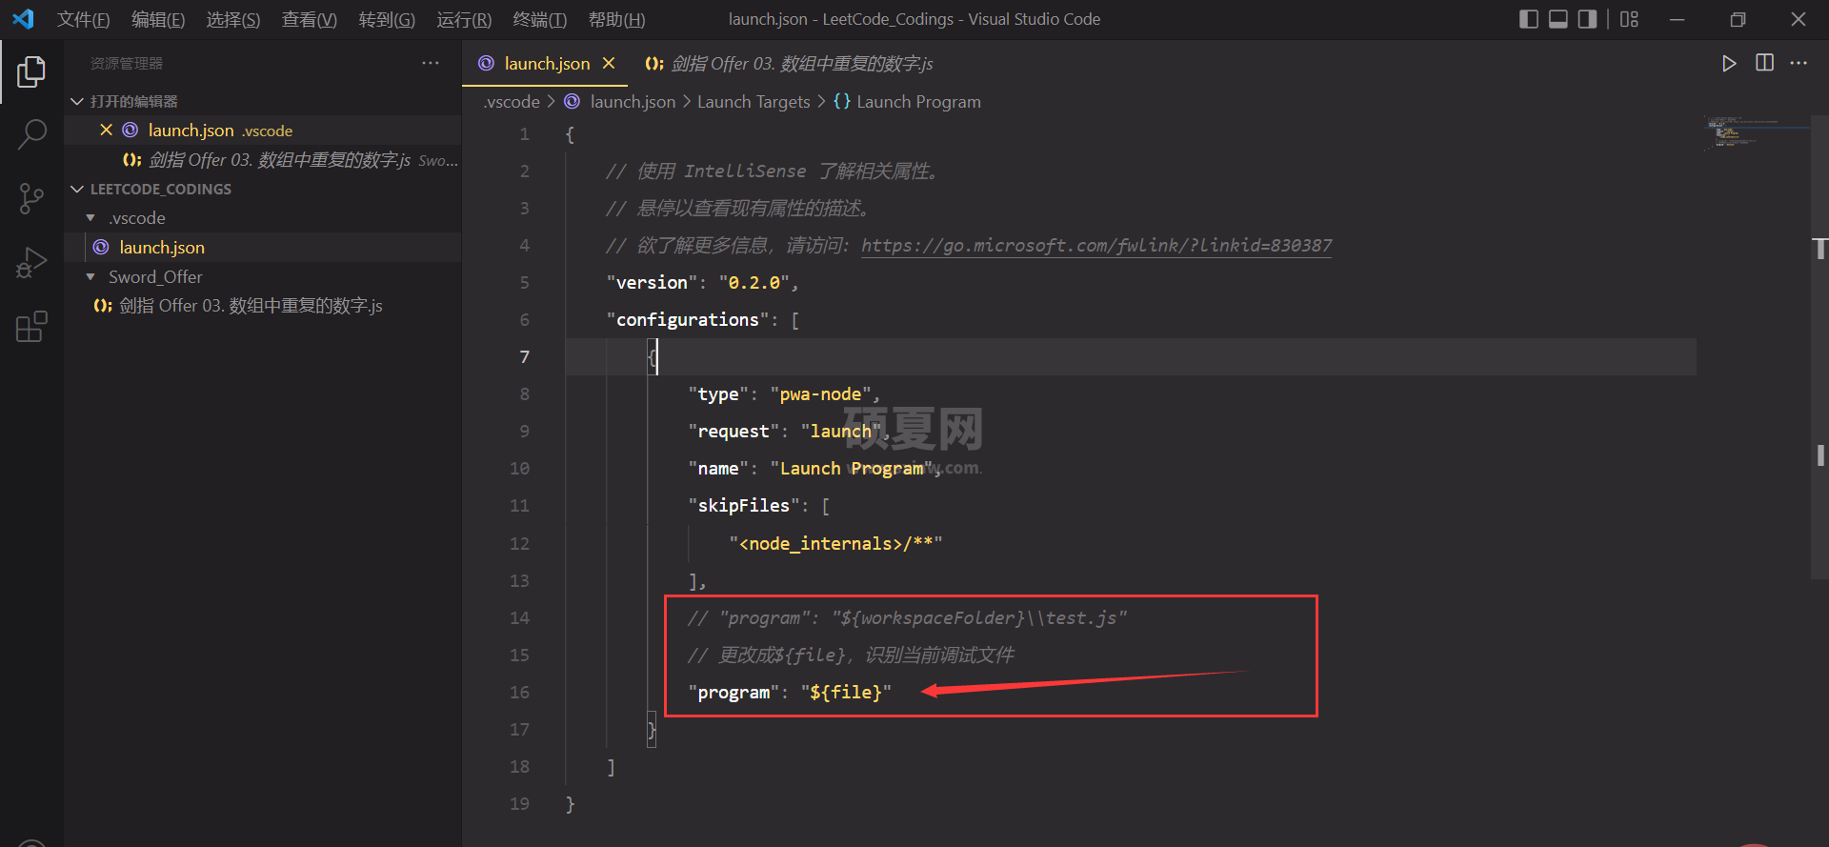Click the "pwa-node" value text

[x=821, y=394]
